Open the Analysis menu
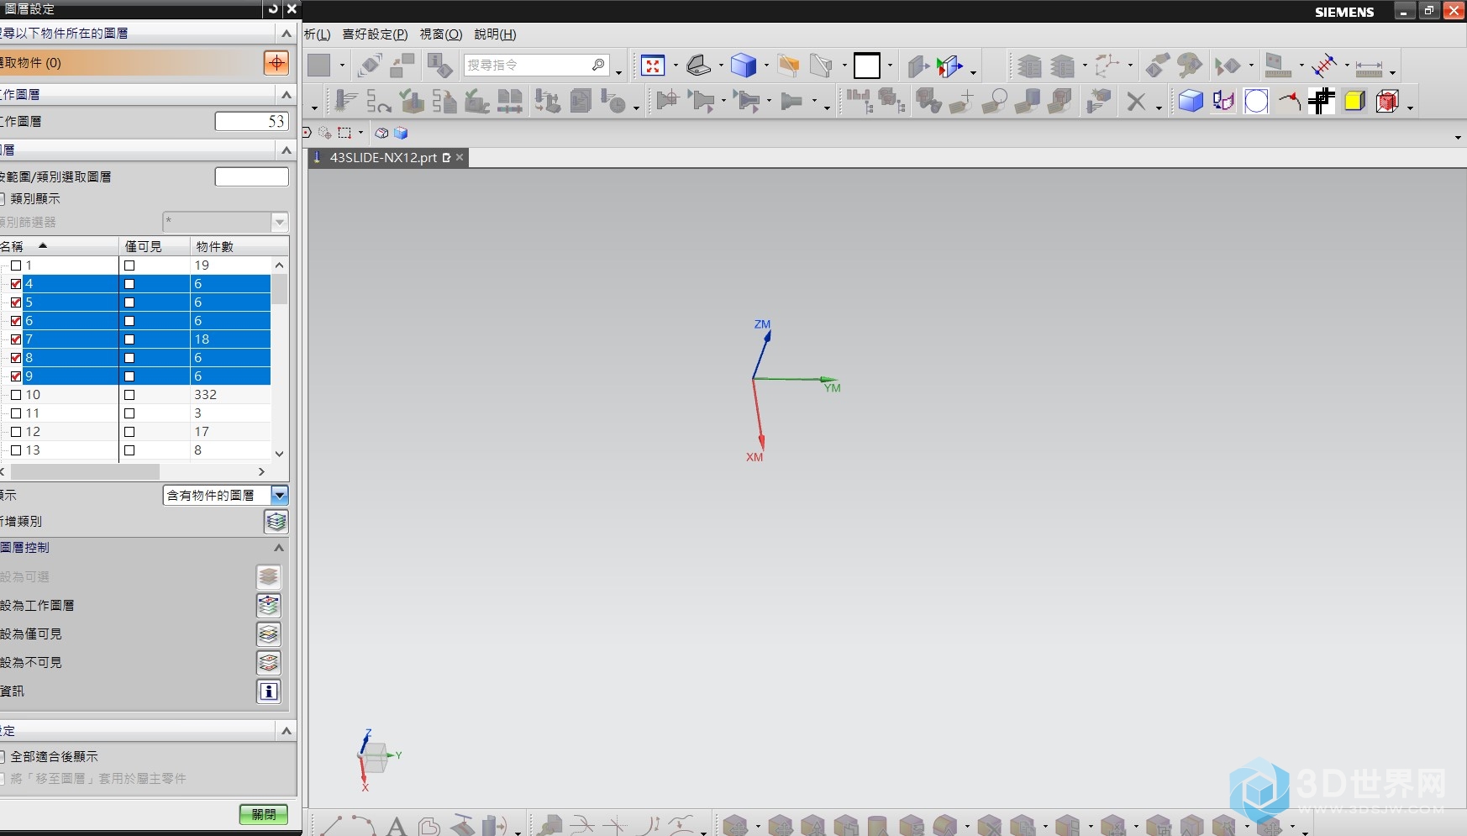Viewport: 1467px width, 836px height. [x=317, y=34]
